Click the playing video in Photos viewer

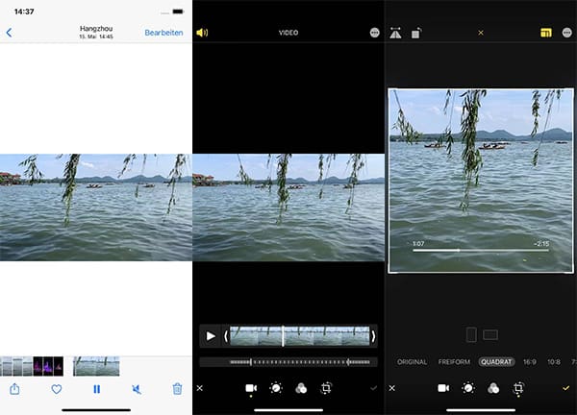tap(96, 207)
